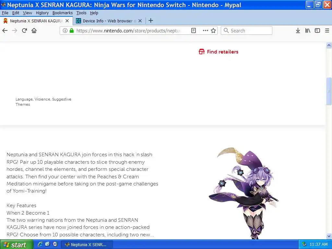
Task: Click the 'Key Features' heading text
Action: tap(21, 206)
